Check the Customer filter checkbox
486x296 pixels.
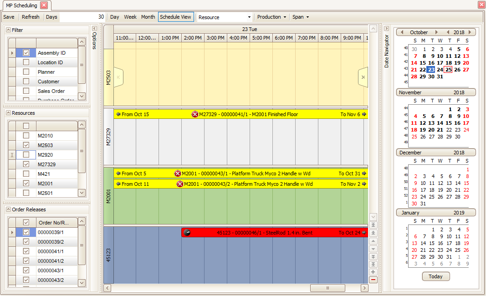26,82
